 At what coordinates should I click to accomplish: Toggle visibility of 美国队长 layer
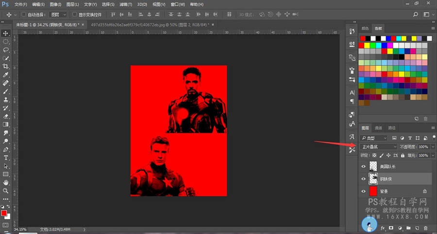363,166
